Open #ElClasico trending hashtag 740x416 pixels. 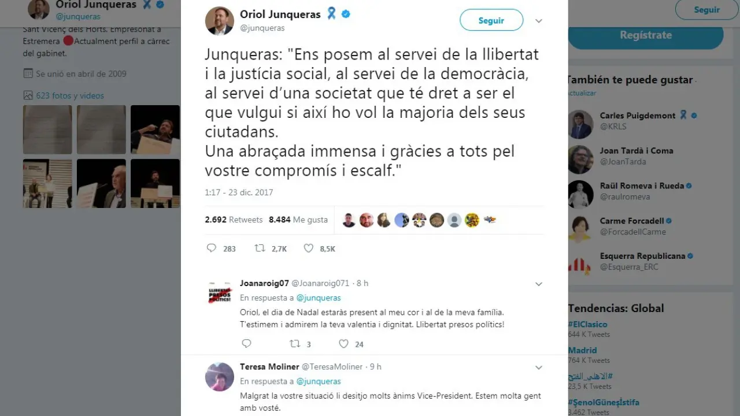pyautogui.click(x=587, y=324)
